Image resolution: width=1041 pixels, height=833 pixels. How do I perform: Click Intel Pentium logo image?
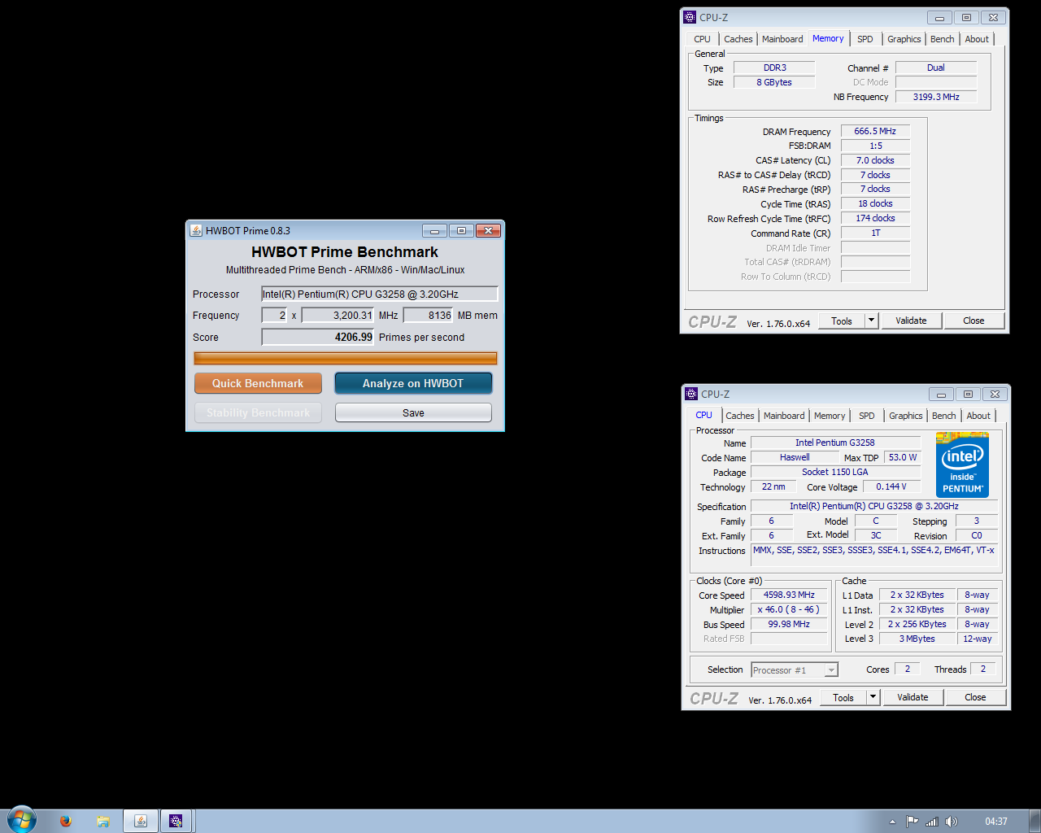[x=962, y=465]
